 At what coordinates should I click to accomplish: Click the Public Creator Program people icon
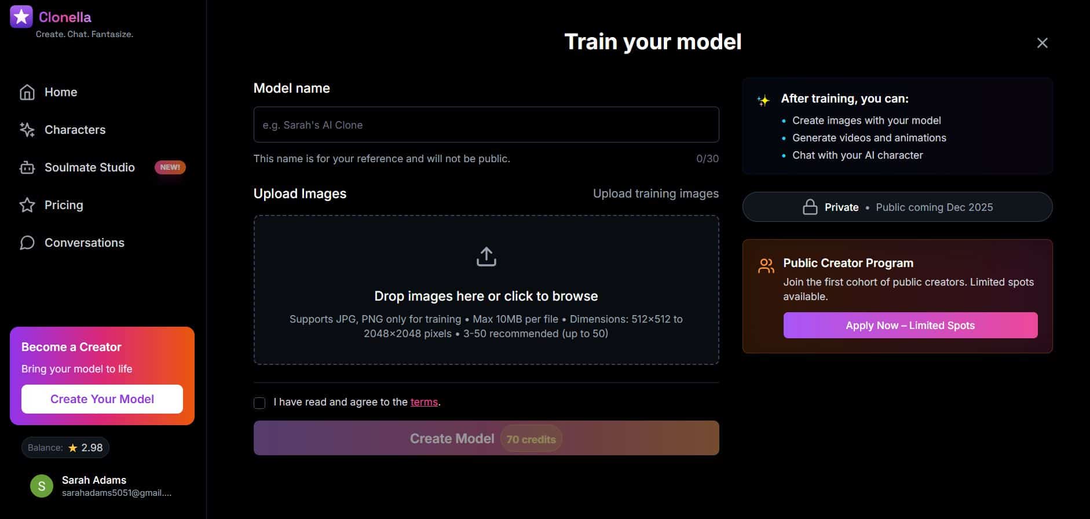766,266
